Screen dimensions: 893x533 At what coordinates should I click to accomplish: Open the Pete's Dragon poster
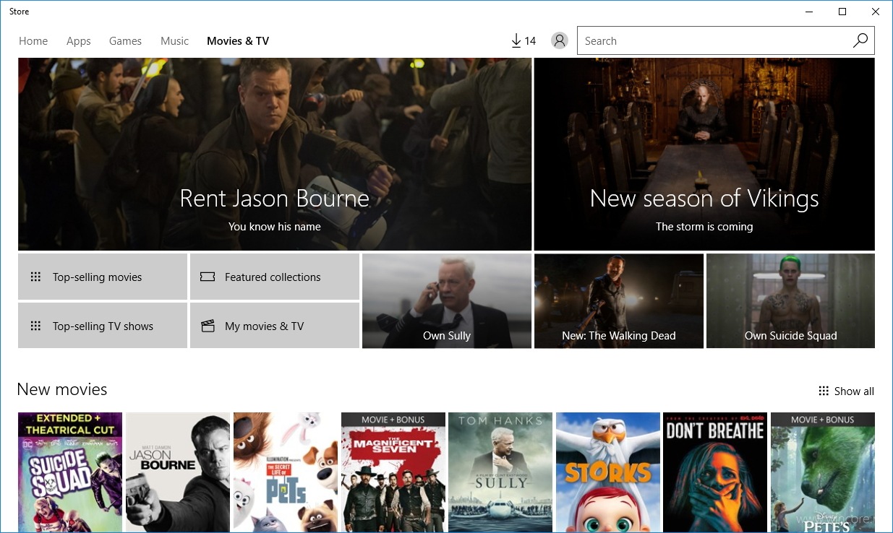pyautogui.click(x=823, y=472)
